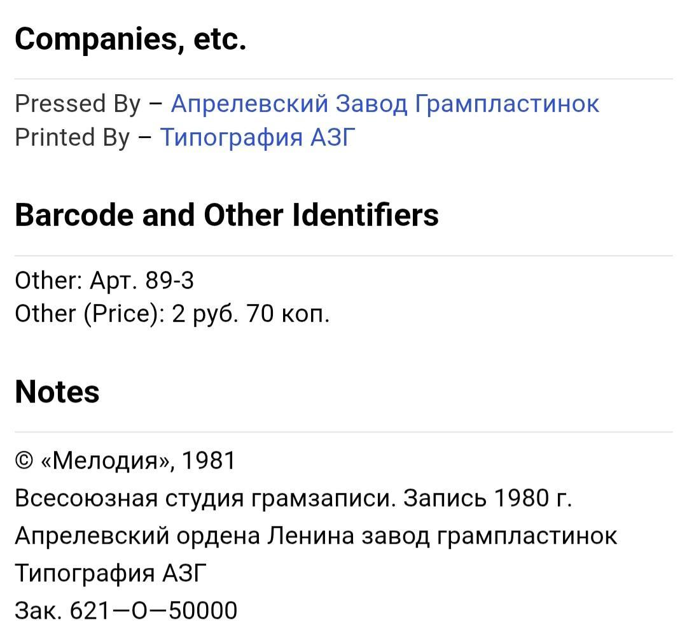The height and width of the screenshot is (636, 687).
Task: Select the order number "Зак. 621—О—50000"
Action: click(x=126, y=611)
